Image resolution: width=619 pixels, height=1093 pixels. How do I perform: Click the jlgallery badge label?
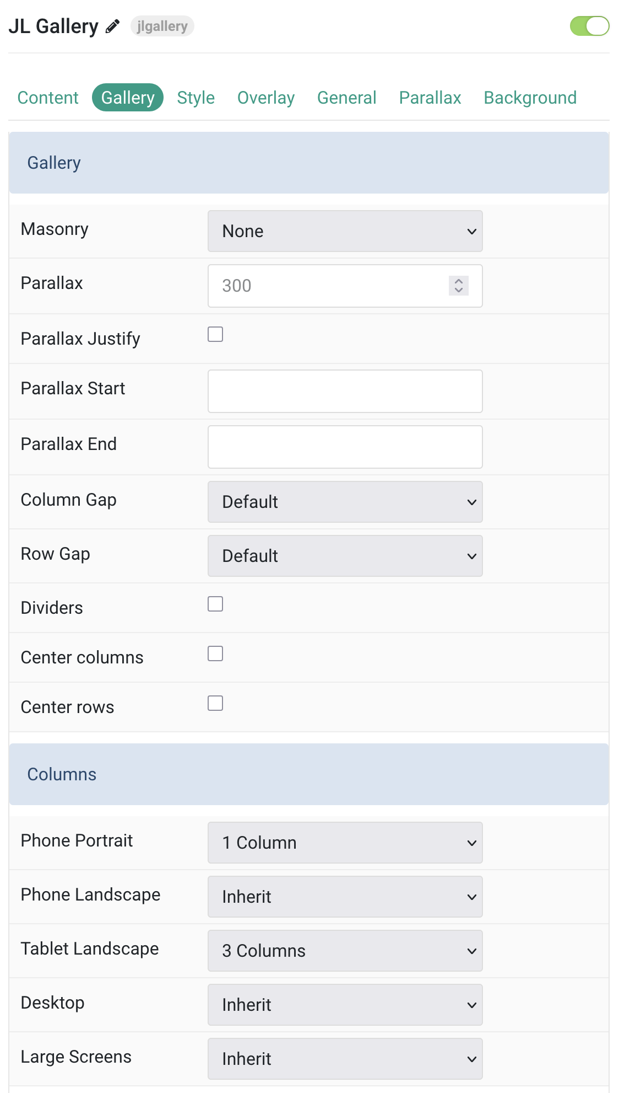(162, 26)
